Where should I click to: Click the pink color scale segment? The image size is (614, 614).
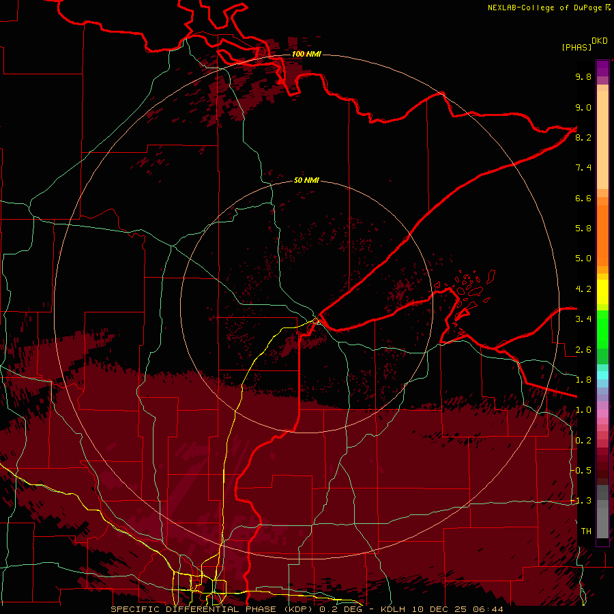[x=602, y=413]
